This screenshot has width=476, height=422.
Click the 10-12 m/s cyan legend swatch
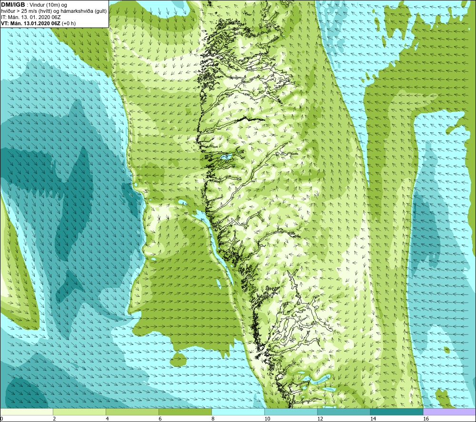[291, 412]
